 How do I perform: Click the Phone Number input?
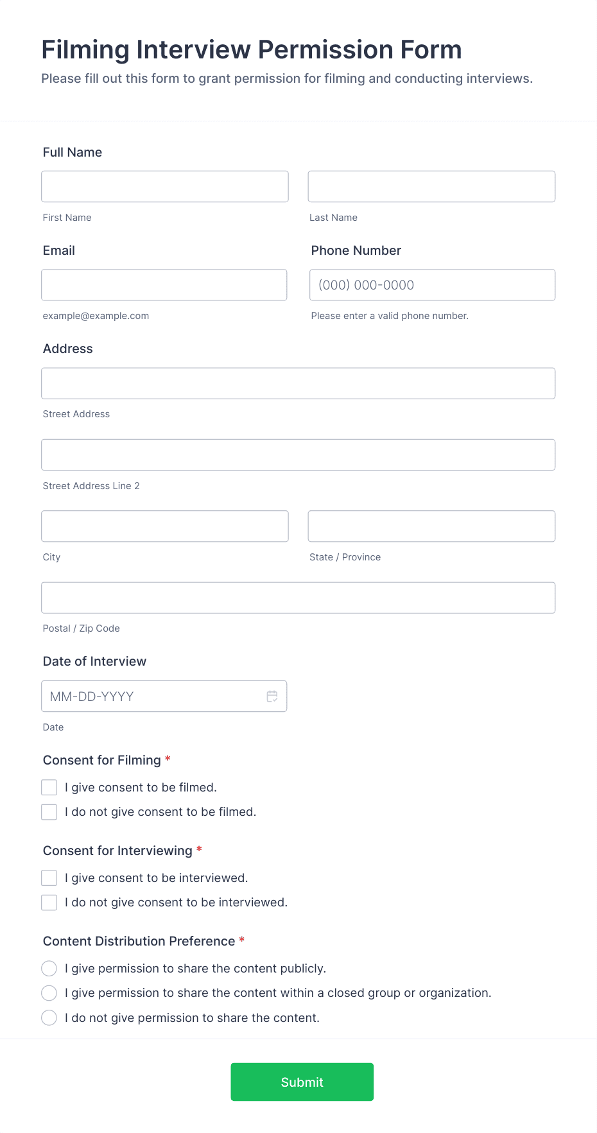[x=431, y=284]
